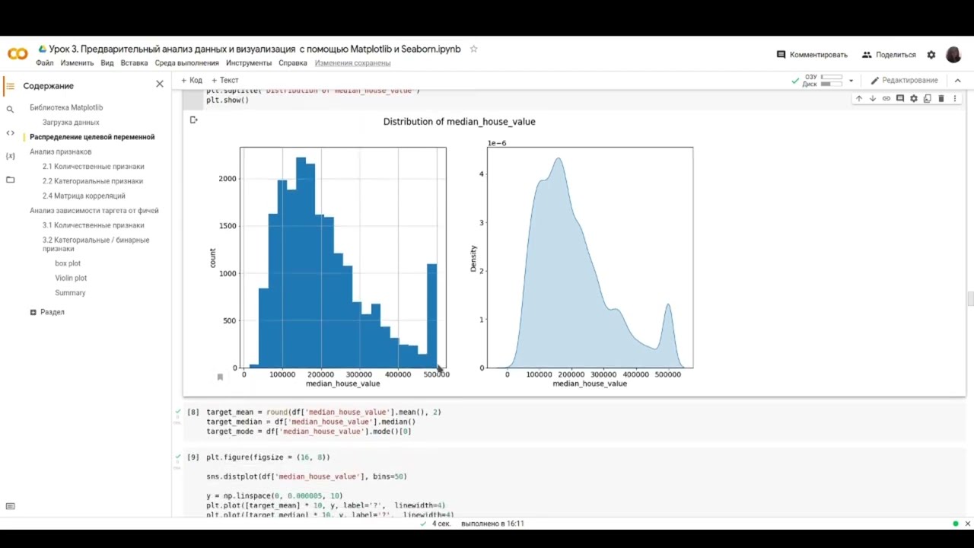Open the Инструменты menu

249,63
